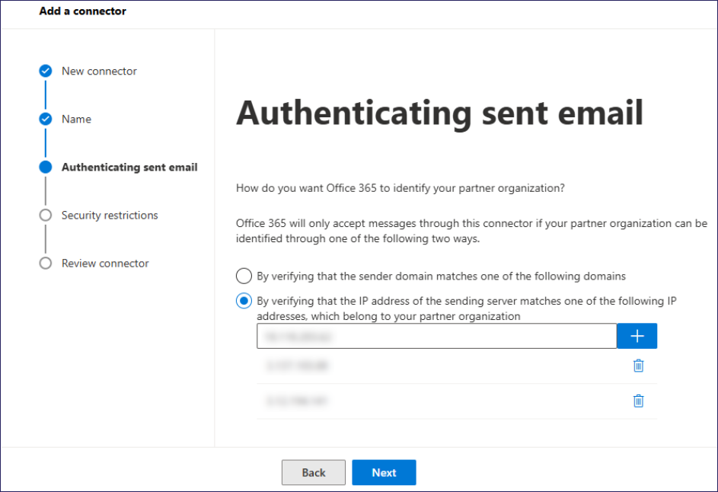Image resolution: width=718 pixels, height=492 pixels.
Task: Select Authenticating sent email step label
Action: point(129,168)
